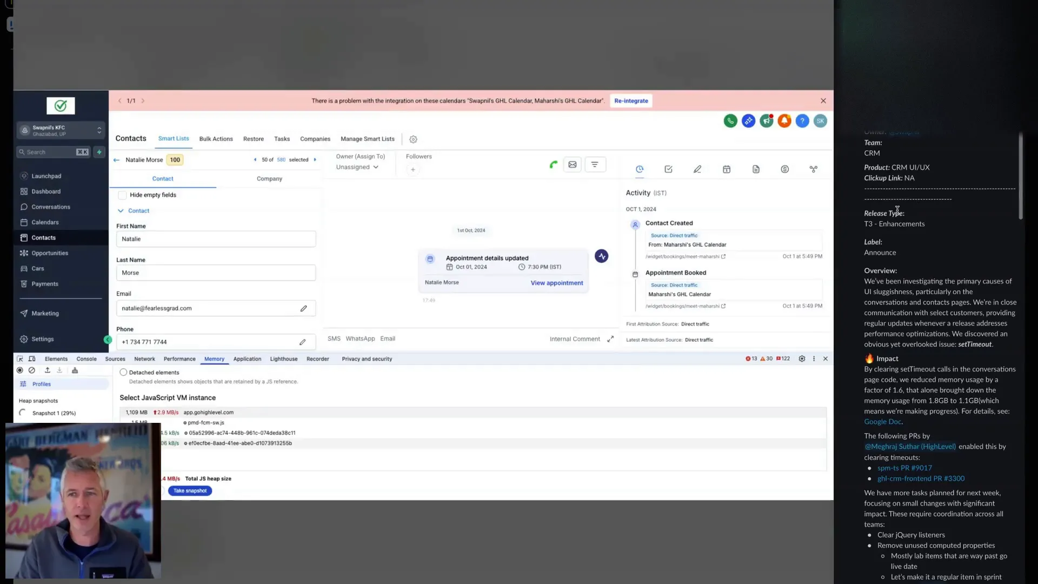Switch to the Bulk Actions tab
Image resolution: width=1038 pixels, height=584 pixels.
coord(216,139)
